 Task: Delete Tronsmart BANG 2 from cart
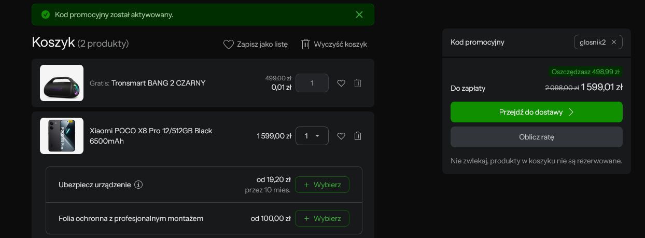tap(358, 83)
